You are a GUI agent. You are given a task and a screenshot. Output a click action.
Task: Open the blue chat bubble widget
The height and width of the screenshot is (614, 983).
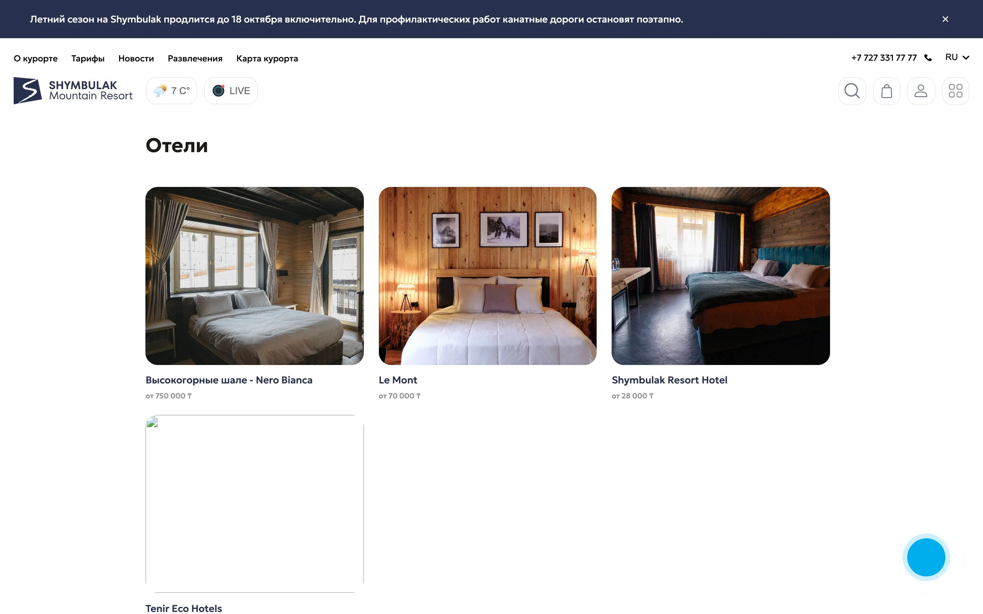pyautogui.click(x=926, y=557)
